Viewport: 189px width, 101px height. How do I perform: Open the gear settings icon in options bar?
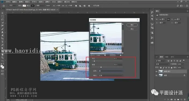click(x=89, y=6)
